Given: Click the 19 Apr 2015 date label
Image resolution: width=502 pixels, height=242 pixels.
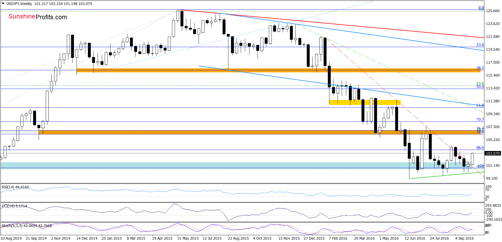Looking at the screenshot, I should click(162, 238).
